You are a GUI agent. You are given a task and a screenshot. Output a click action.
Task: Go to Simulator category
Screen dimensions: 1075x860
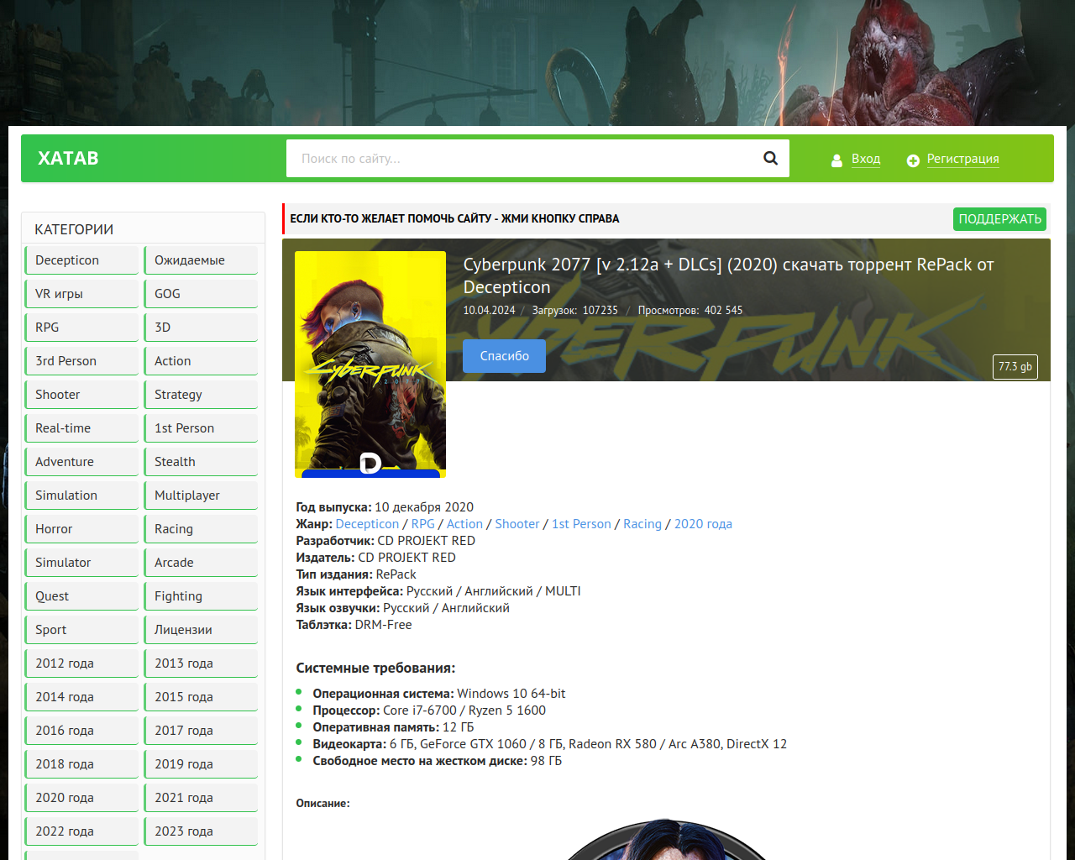coord(81,563)
